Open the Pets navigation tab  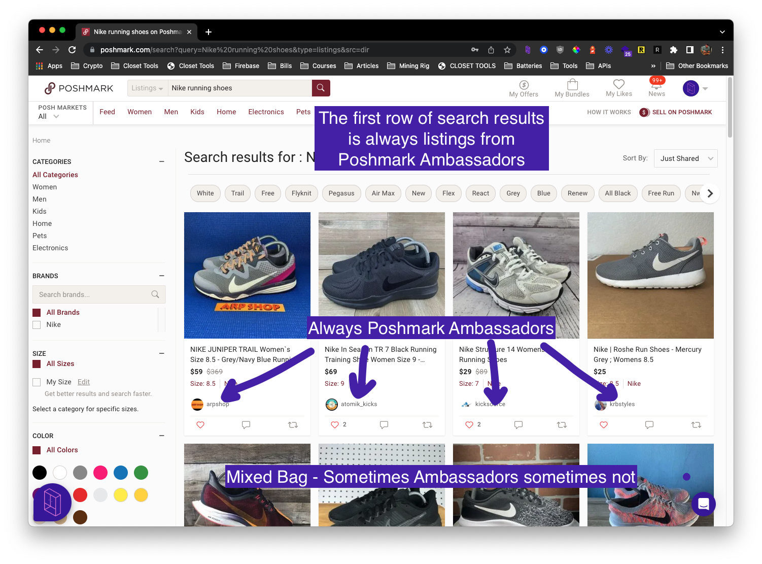point(303,112)
